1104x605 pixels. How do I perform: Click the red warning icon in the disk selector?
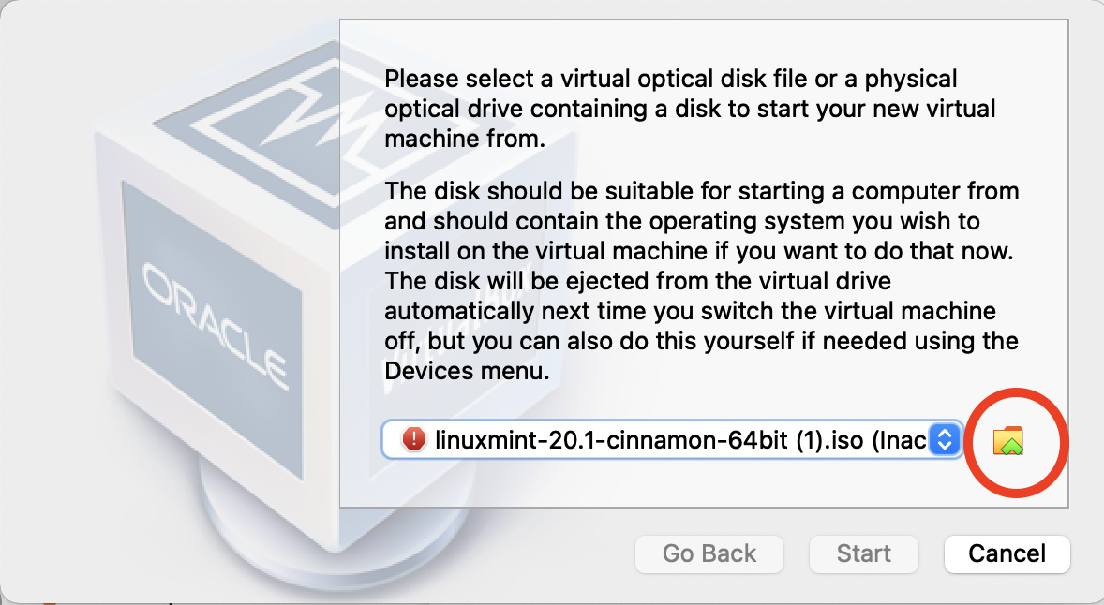point(412,439)
